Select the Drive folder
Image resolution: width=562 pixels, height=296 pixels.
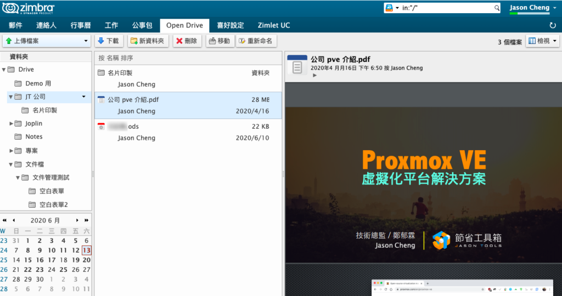(26, 70)
